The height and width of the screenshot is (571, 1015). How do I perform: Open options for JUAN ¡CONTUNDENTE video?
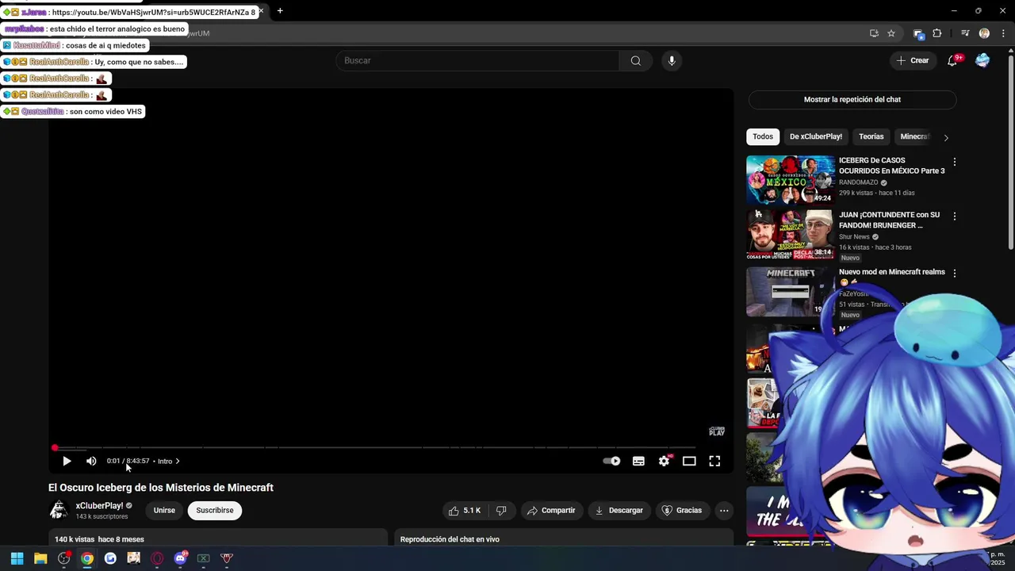coord(954,216)
